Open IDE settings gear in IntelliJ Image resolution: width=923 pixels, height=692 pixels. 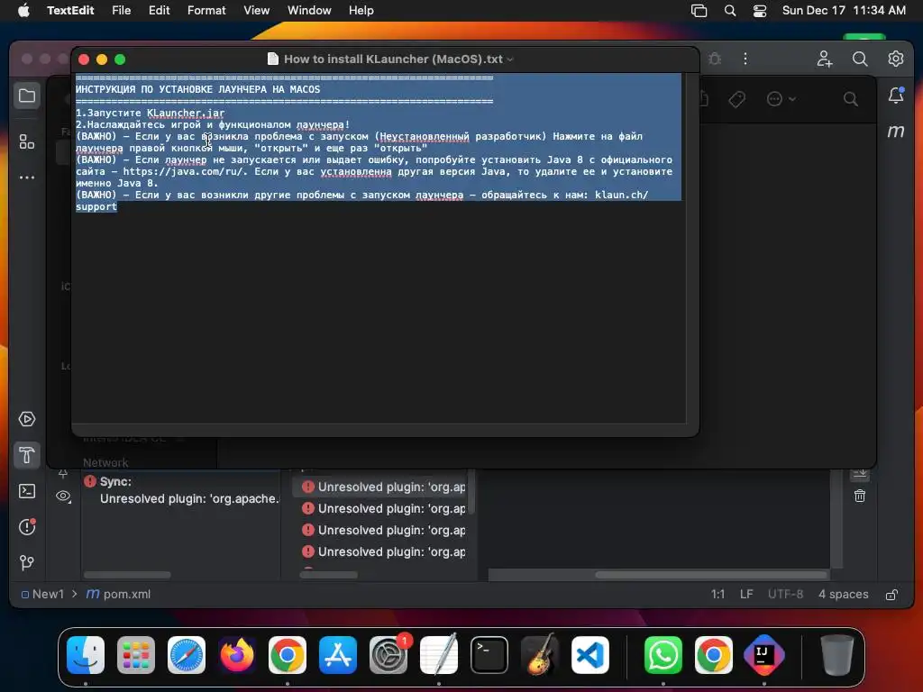coord(896,59)
